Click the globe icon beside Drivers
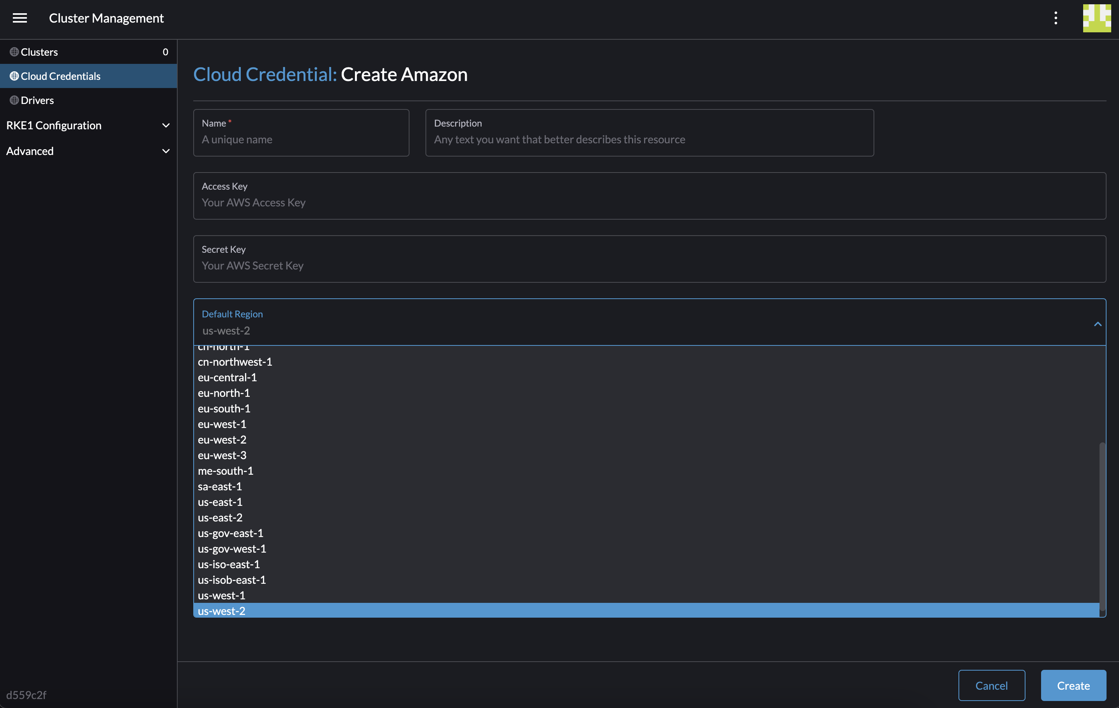Screen dimensions: 1119x708 tap(14, 100)
